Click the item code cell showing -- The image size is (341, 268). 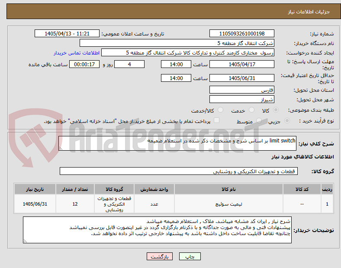point(302,204)
